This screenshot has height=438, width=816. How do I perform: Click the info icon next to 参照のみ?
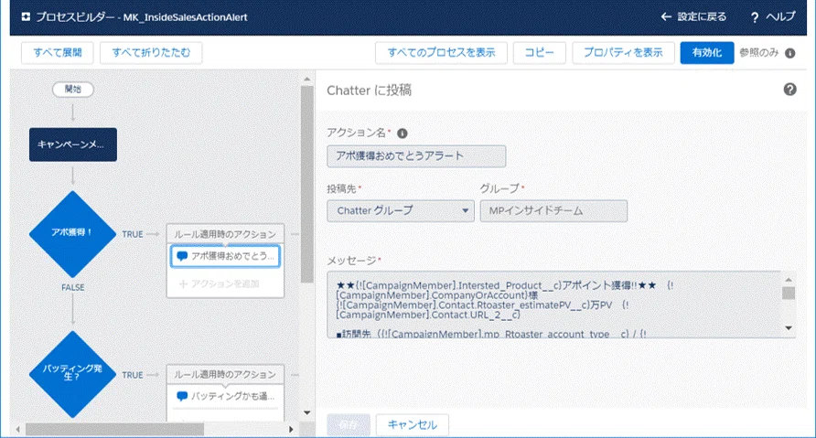pyautogui.click(x=790, y=53)
